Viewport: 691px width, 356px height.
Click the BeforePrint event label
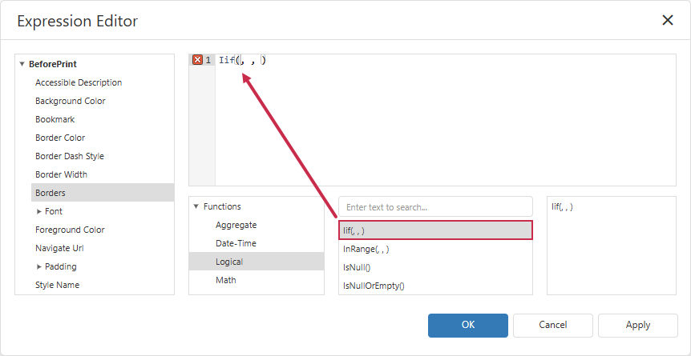(x=53, y=64)
